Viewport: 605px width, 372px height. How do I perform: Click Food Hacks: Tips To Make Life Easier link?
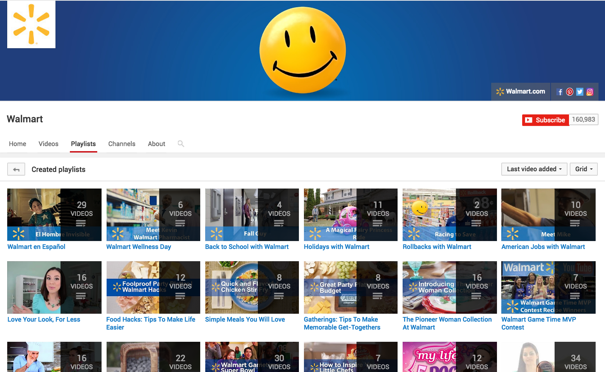click(151, 323)
